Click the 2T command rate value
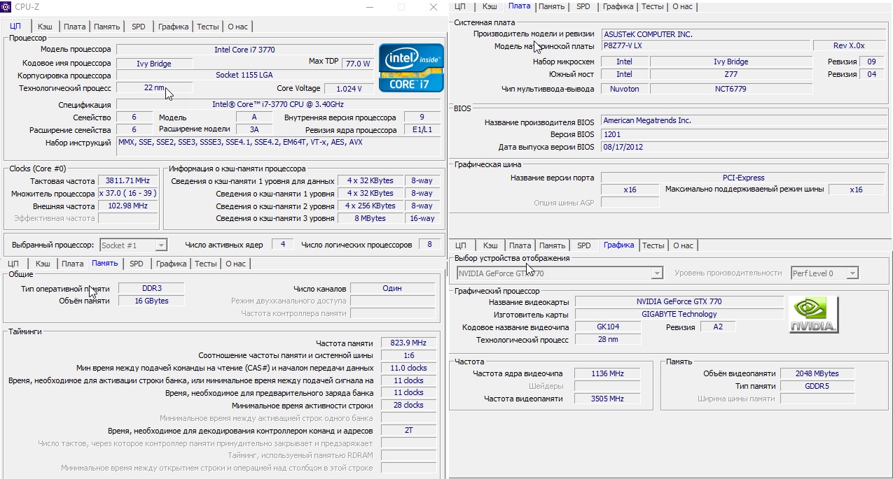893x479 pixels. pyautogui.click(x=408, y=430)
